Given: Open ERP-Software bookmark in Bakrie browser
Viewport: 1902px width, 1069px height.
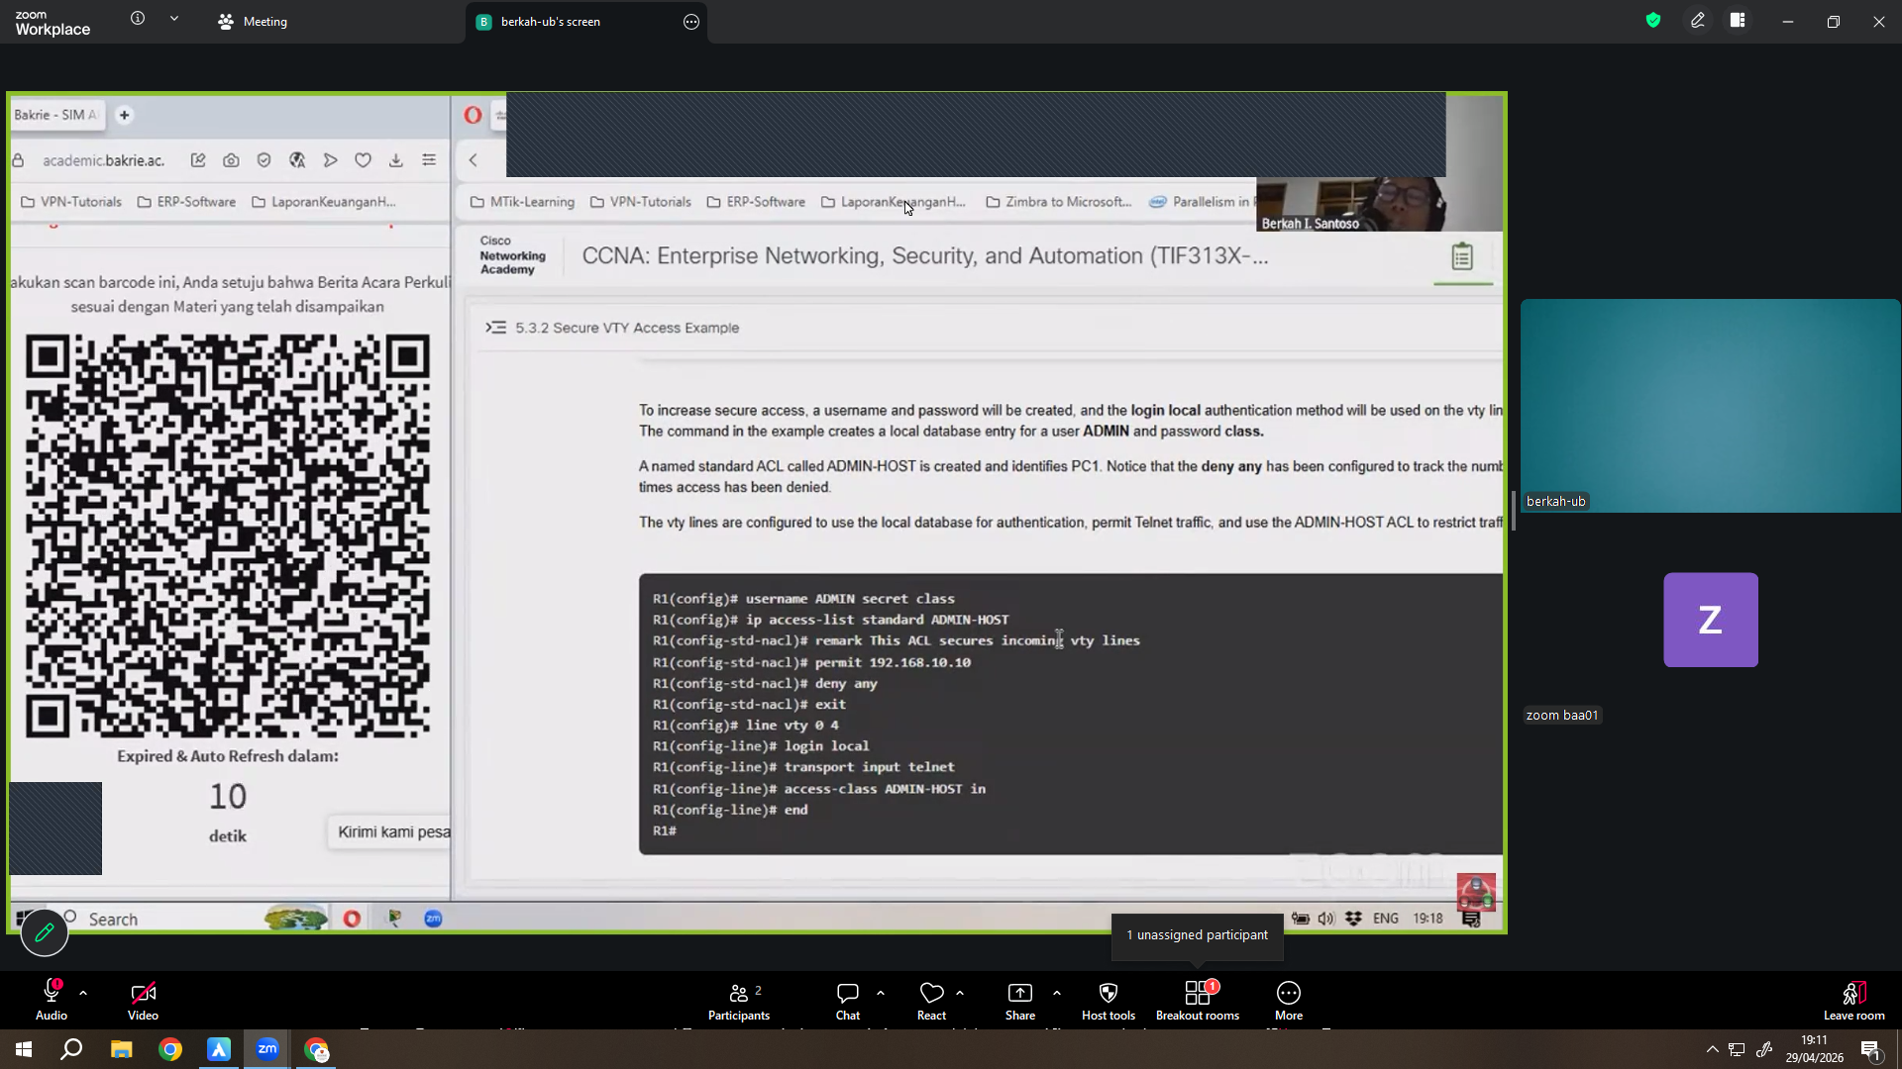Looking at the screenshot, I should coord(186,202).
